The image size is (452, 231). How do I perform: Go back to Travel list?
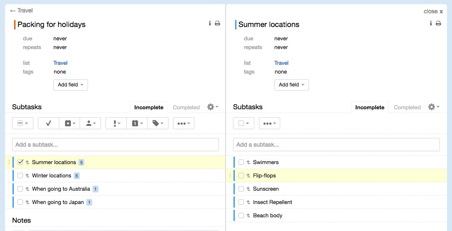21,11
